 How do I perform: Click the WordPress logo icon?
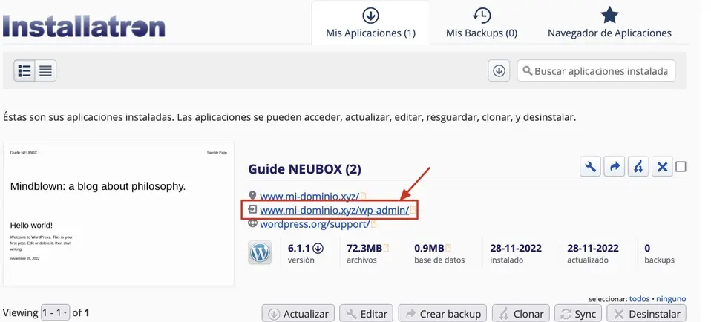(260, 252)
